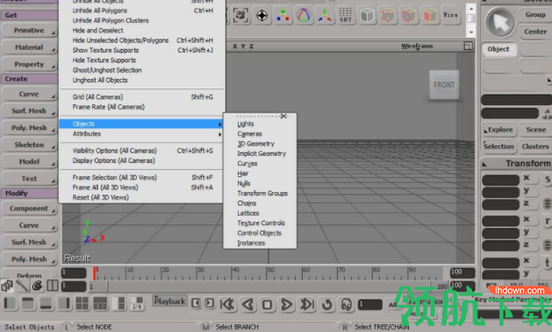552x332 pixels.
Task: Open the Wireframe display mode dropdown
Action: tap(417, 46)
